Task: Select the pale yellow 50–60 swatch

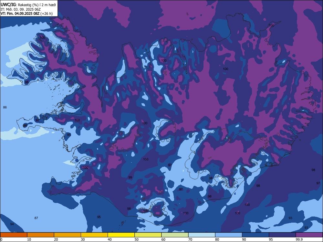Action: 148,235
